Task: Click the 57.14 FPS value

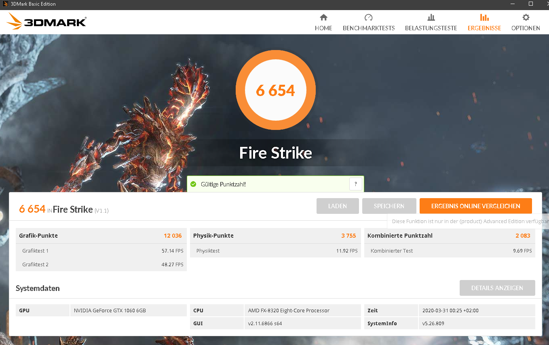Action: pyautogui.click(x=173, y=251)
